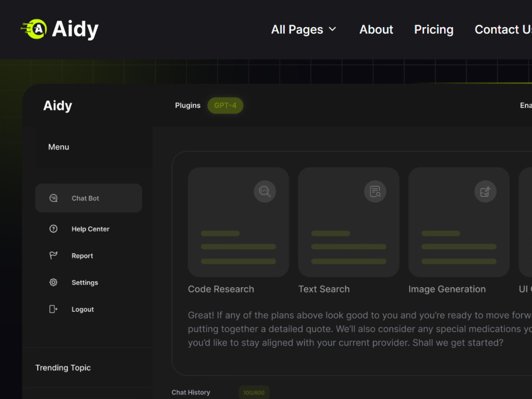Screen dimensions: 532x399
Task: Click the Code Research magnifier icon
Action: click(264, 191)
